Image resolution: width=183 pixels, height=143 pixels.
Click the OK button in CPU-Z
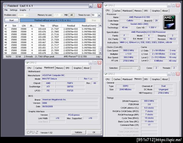tap(94, 132)
